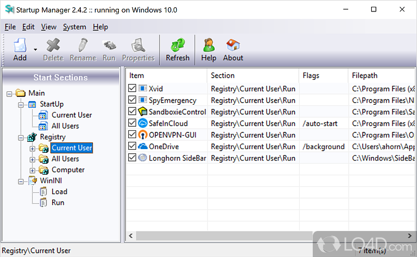Image resolution: width=417 pixels, height=257 pixels.
Task: Disable the SafeInCloud startup checkbox
Action: coord(132,124)
